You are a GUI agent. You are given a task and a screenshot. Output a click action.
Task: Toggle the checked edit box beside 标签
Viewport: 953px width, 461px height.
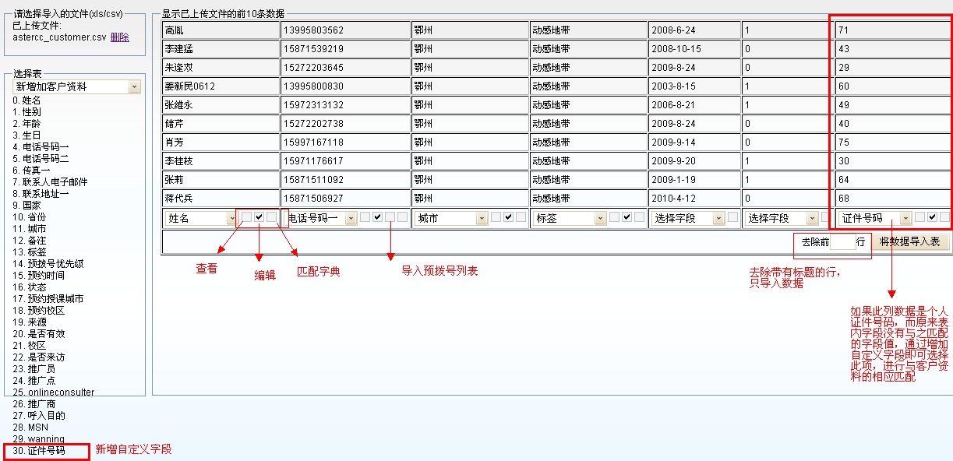click(x=627, y=217)
